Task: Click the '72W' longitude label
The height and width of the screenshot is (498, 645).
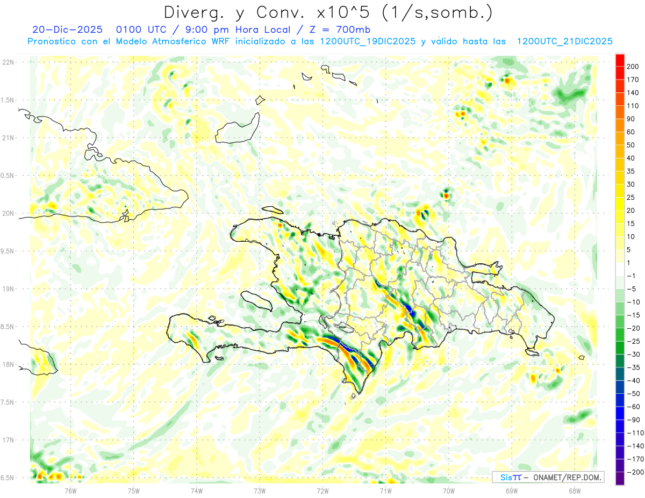Action: (322, 490)
